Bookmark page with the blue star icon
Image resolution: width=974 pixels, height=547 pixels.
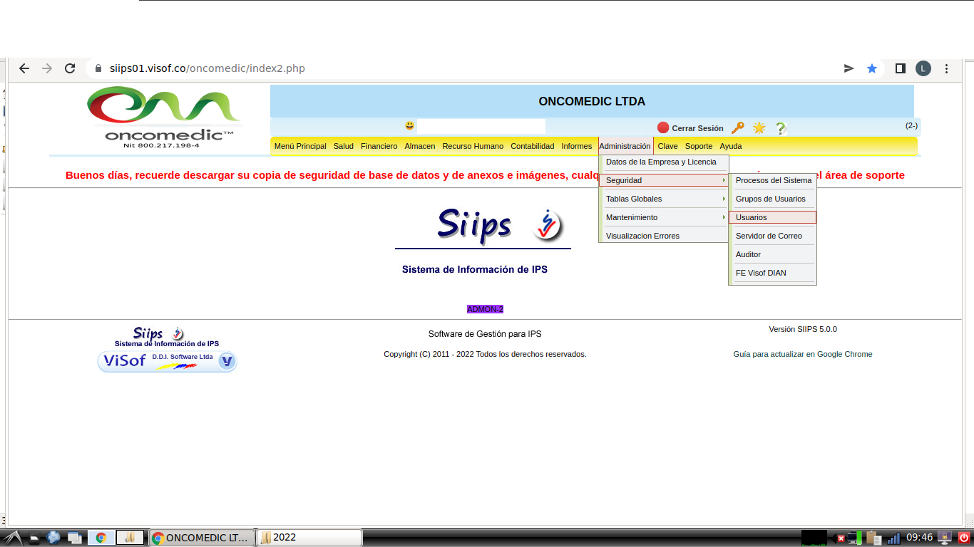(x=871, y=68)
